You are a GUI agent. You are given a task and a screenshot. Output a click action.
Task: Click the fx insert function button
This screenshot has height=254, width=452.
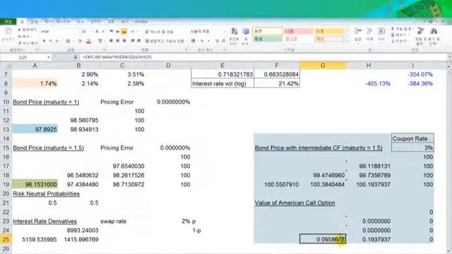coord(76,57)
